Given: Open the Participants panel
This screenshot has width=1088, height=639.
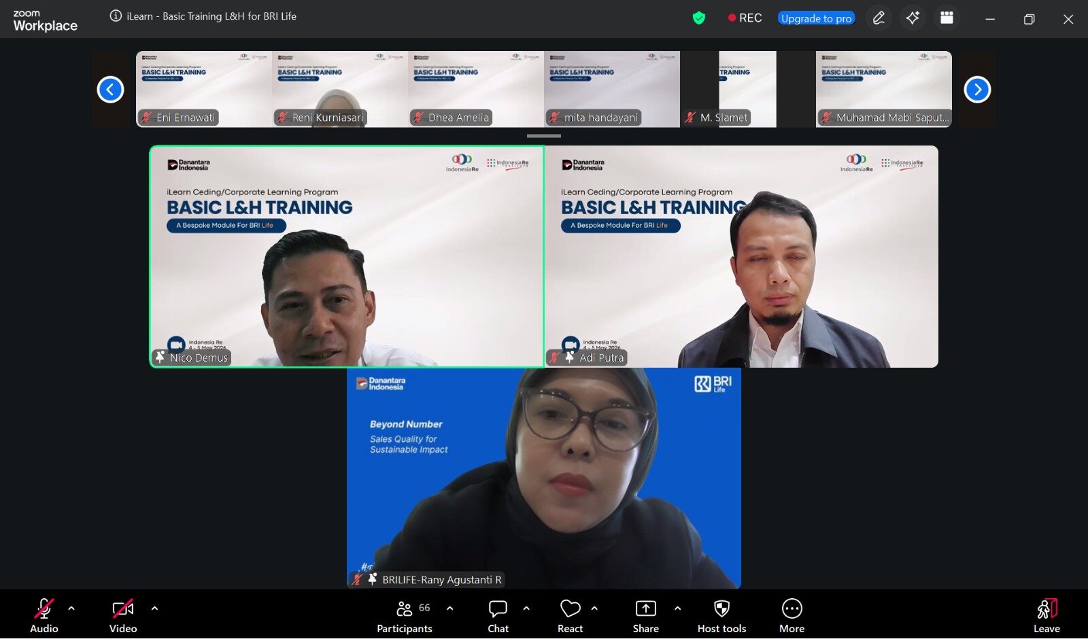Looking at the screenshot, I should click(405, 616).
